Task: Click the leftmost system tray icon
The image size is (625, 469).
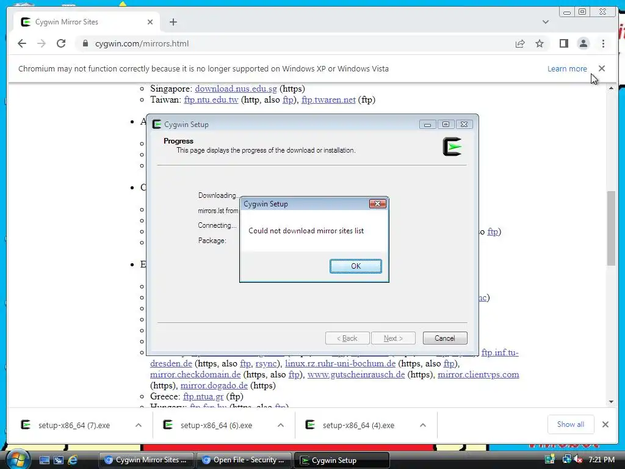Action: 550,459
